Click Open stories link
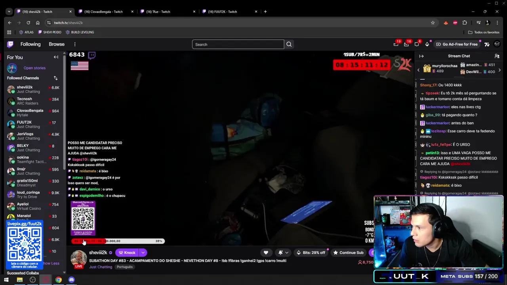The image size is (507, 285). coord(34,68)
